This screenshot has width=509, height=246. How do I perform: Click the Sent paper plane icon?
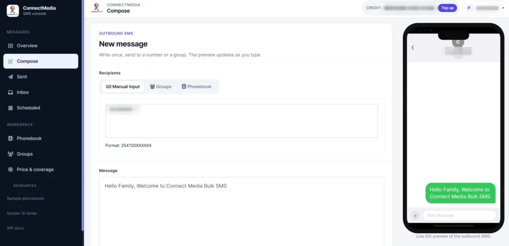pyautogui.click(x=10, y=77)
